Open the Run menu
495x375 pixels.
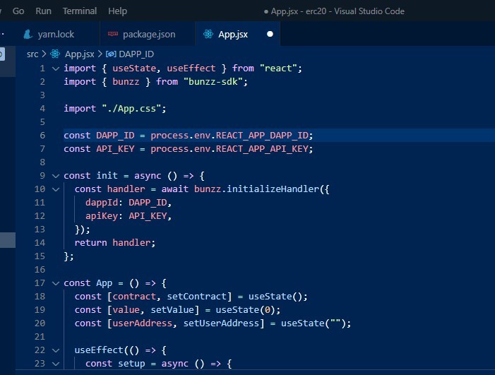point(43,11)
